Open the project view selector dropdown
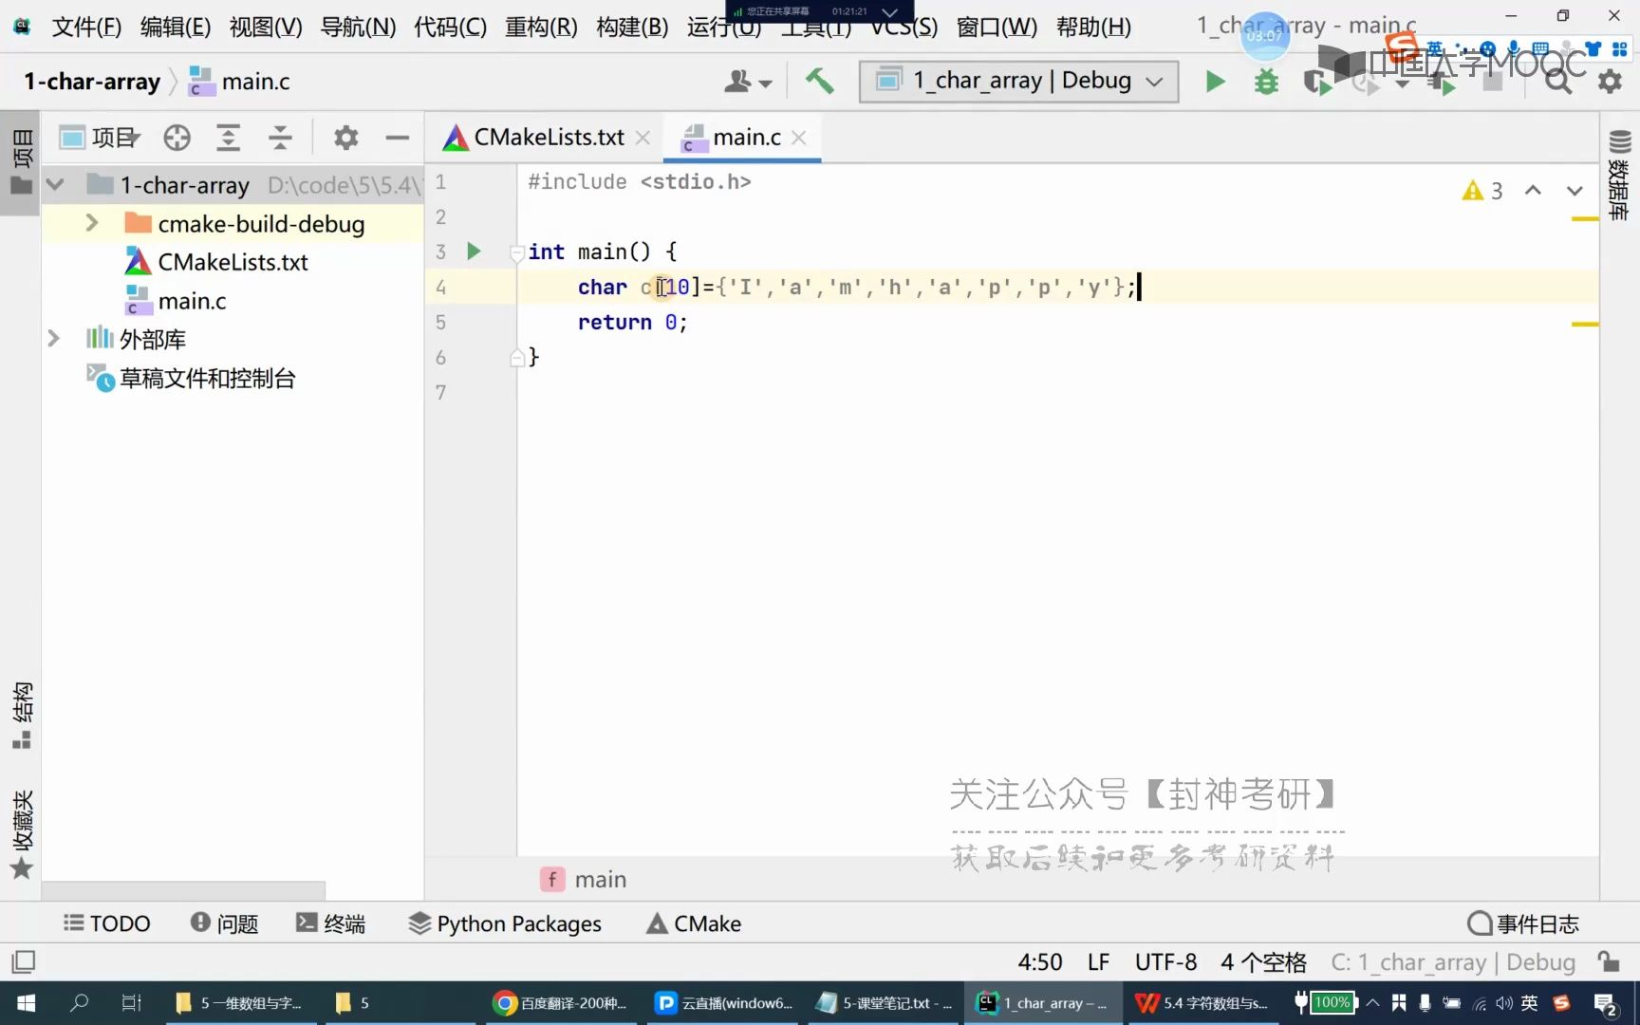 (x=100, y=139)
